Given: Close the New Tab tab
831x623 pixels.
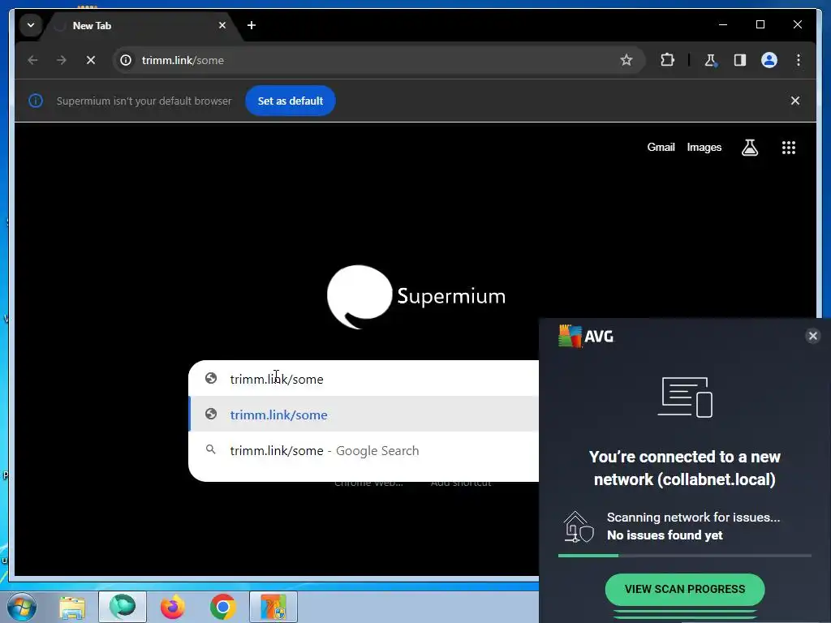Looking at the screenshot, I should click(222, 25).
